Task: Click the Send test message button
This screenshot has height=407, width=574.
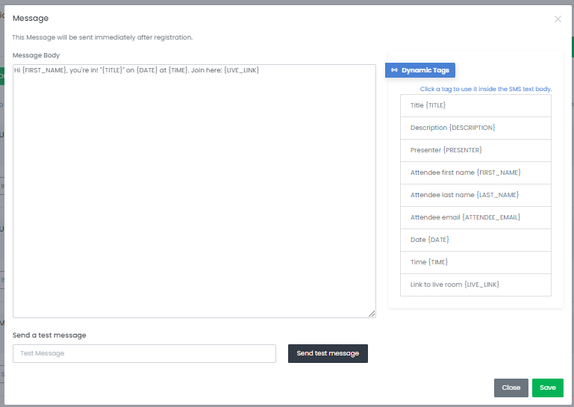Action: click(x=328, y=353)
